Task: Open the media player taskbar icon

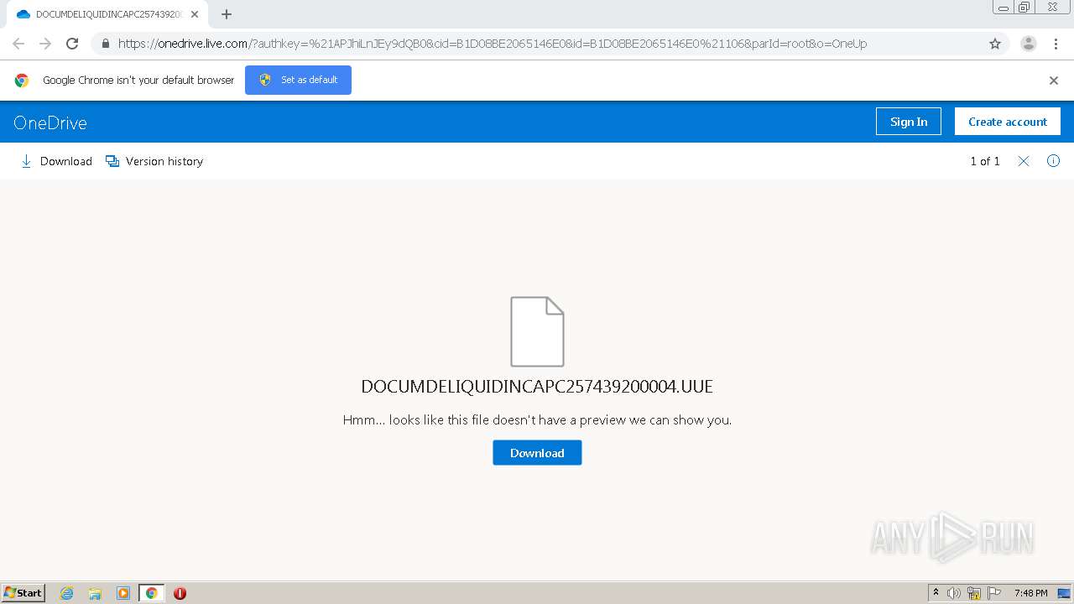Action: [x=123, y=593]
